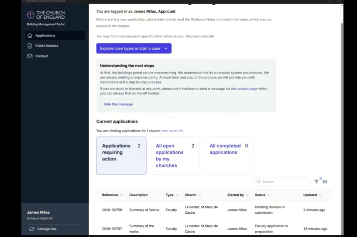
Task: Open the column visibility icon
Action: coord(325,182)
